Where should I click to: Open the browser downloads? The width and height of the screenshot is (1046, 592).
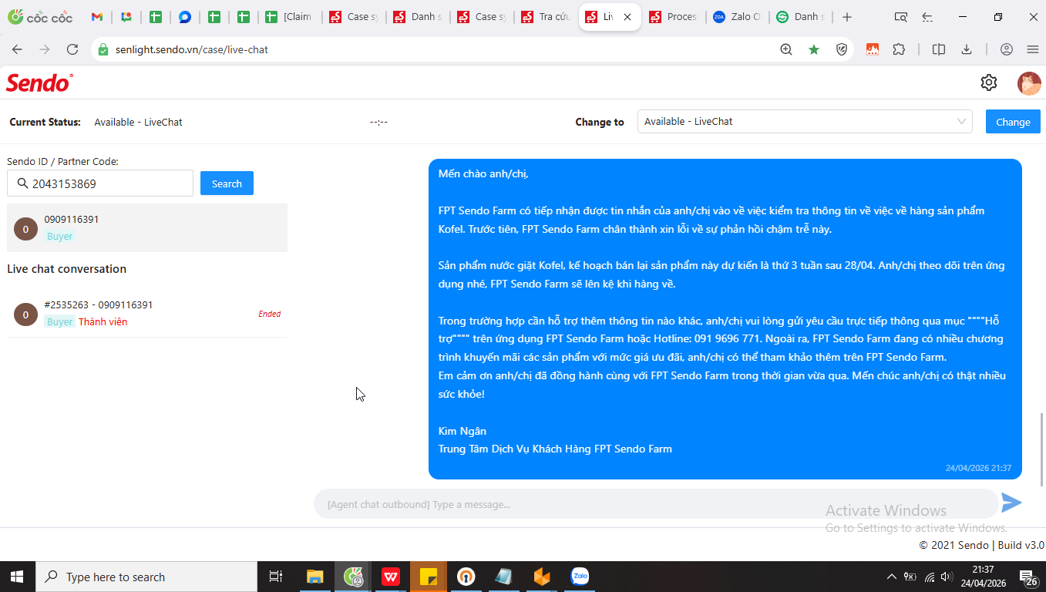click(967, 49)
